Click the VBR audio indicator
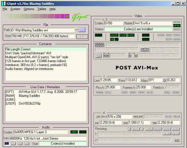 (83, 132)
